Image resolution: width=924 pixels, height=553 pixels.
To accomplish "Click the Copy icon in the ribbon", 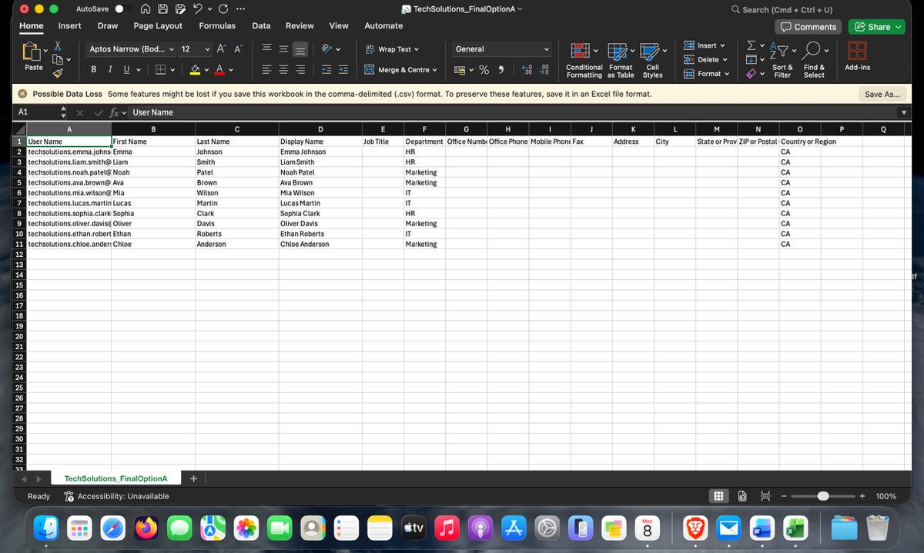I will click(57, 59).
